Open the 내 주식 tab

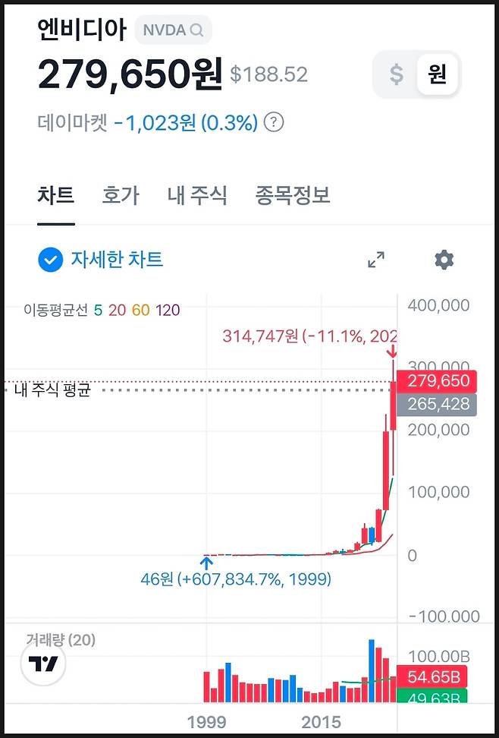pos(197,196)
